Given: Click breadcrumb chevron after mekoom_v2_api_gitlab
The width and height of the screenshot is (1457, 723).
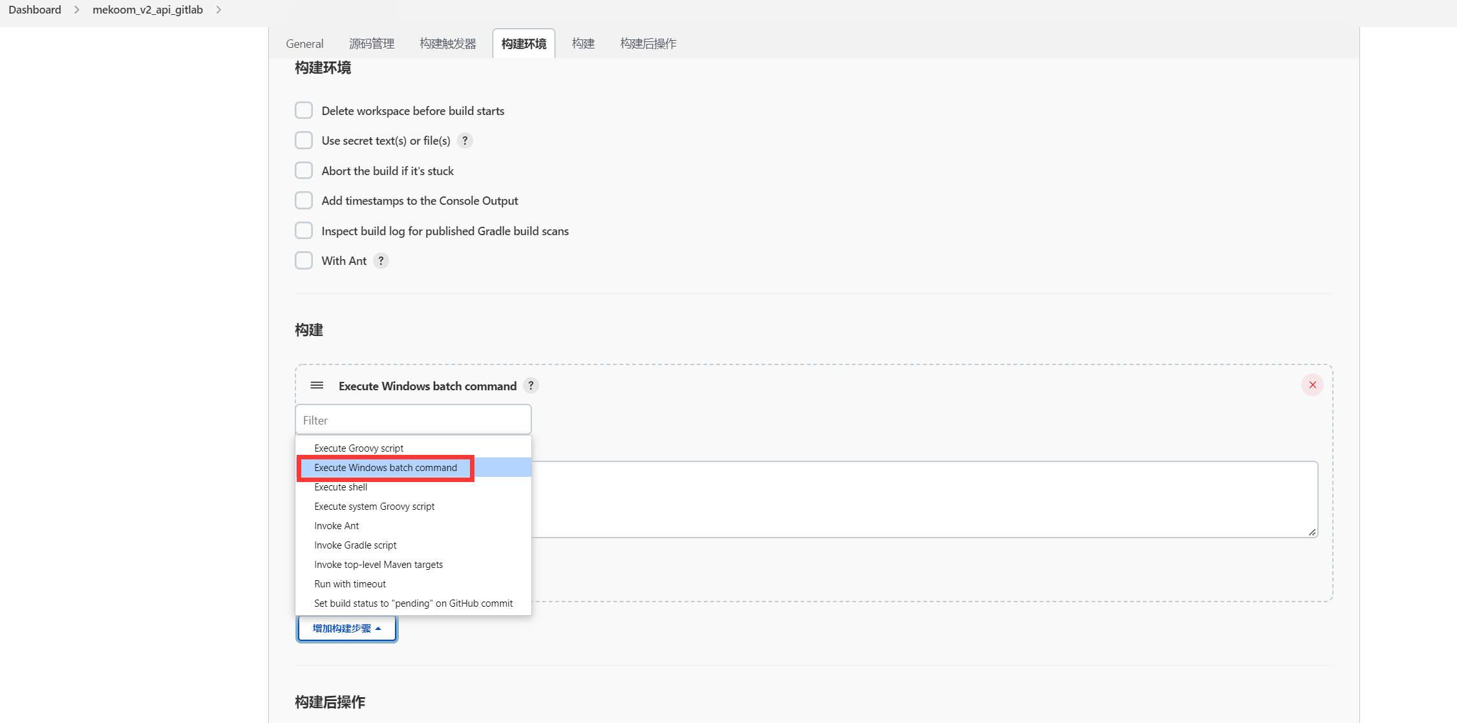Looking at the screenshot, I should point(218,10).
